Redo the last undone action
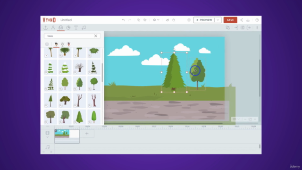302x170 pixels. [x=130, y=20]
